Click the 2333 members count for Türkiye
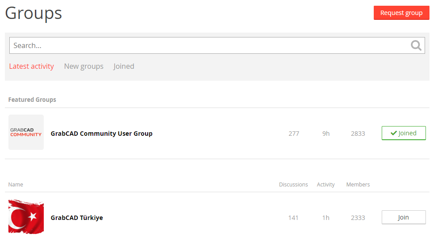The height and width of the screenshot is (242, 437). click(x=358, y=218)
